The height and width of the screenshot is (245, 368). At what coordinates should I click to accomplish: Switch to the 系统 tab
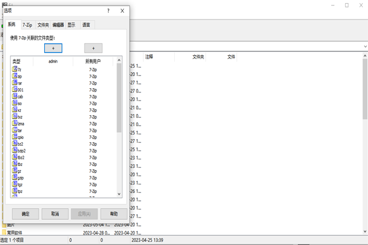tap(12, 24)
